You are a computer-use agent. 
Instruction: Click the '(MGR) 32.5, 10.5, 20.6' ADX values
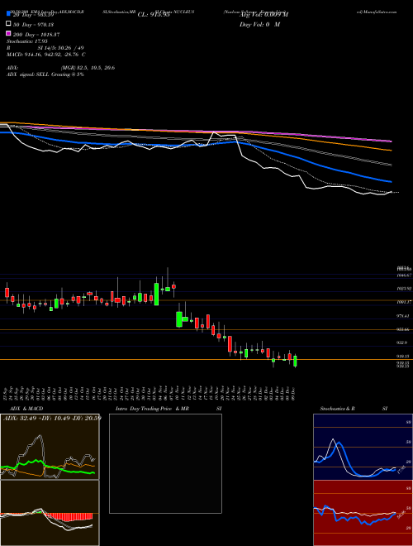click(88, 68)
